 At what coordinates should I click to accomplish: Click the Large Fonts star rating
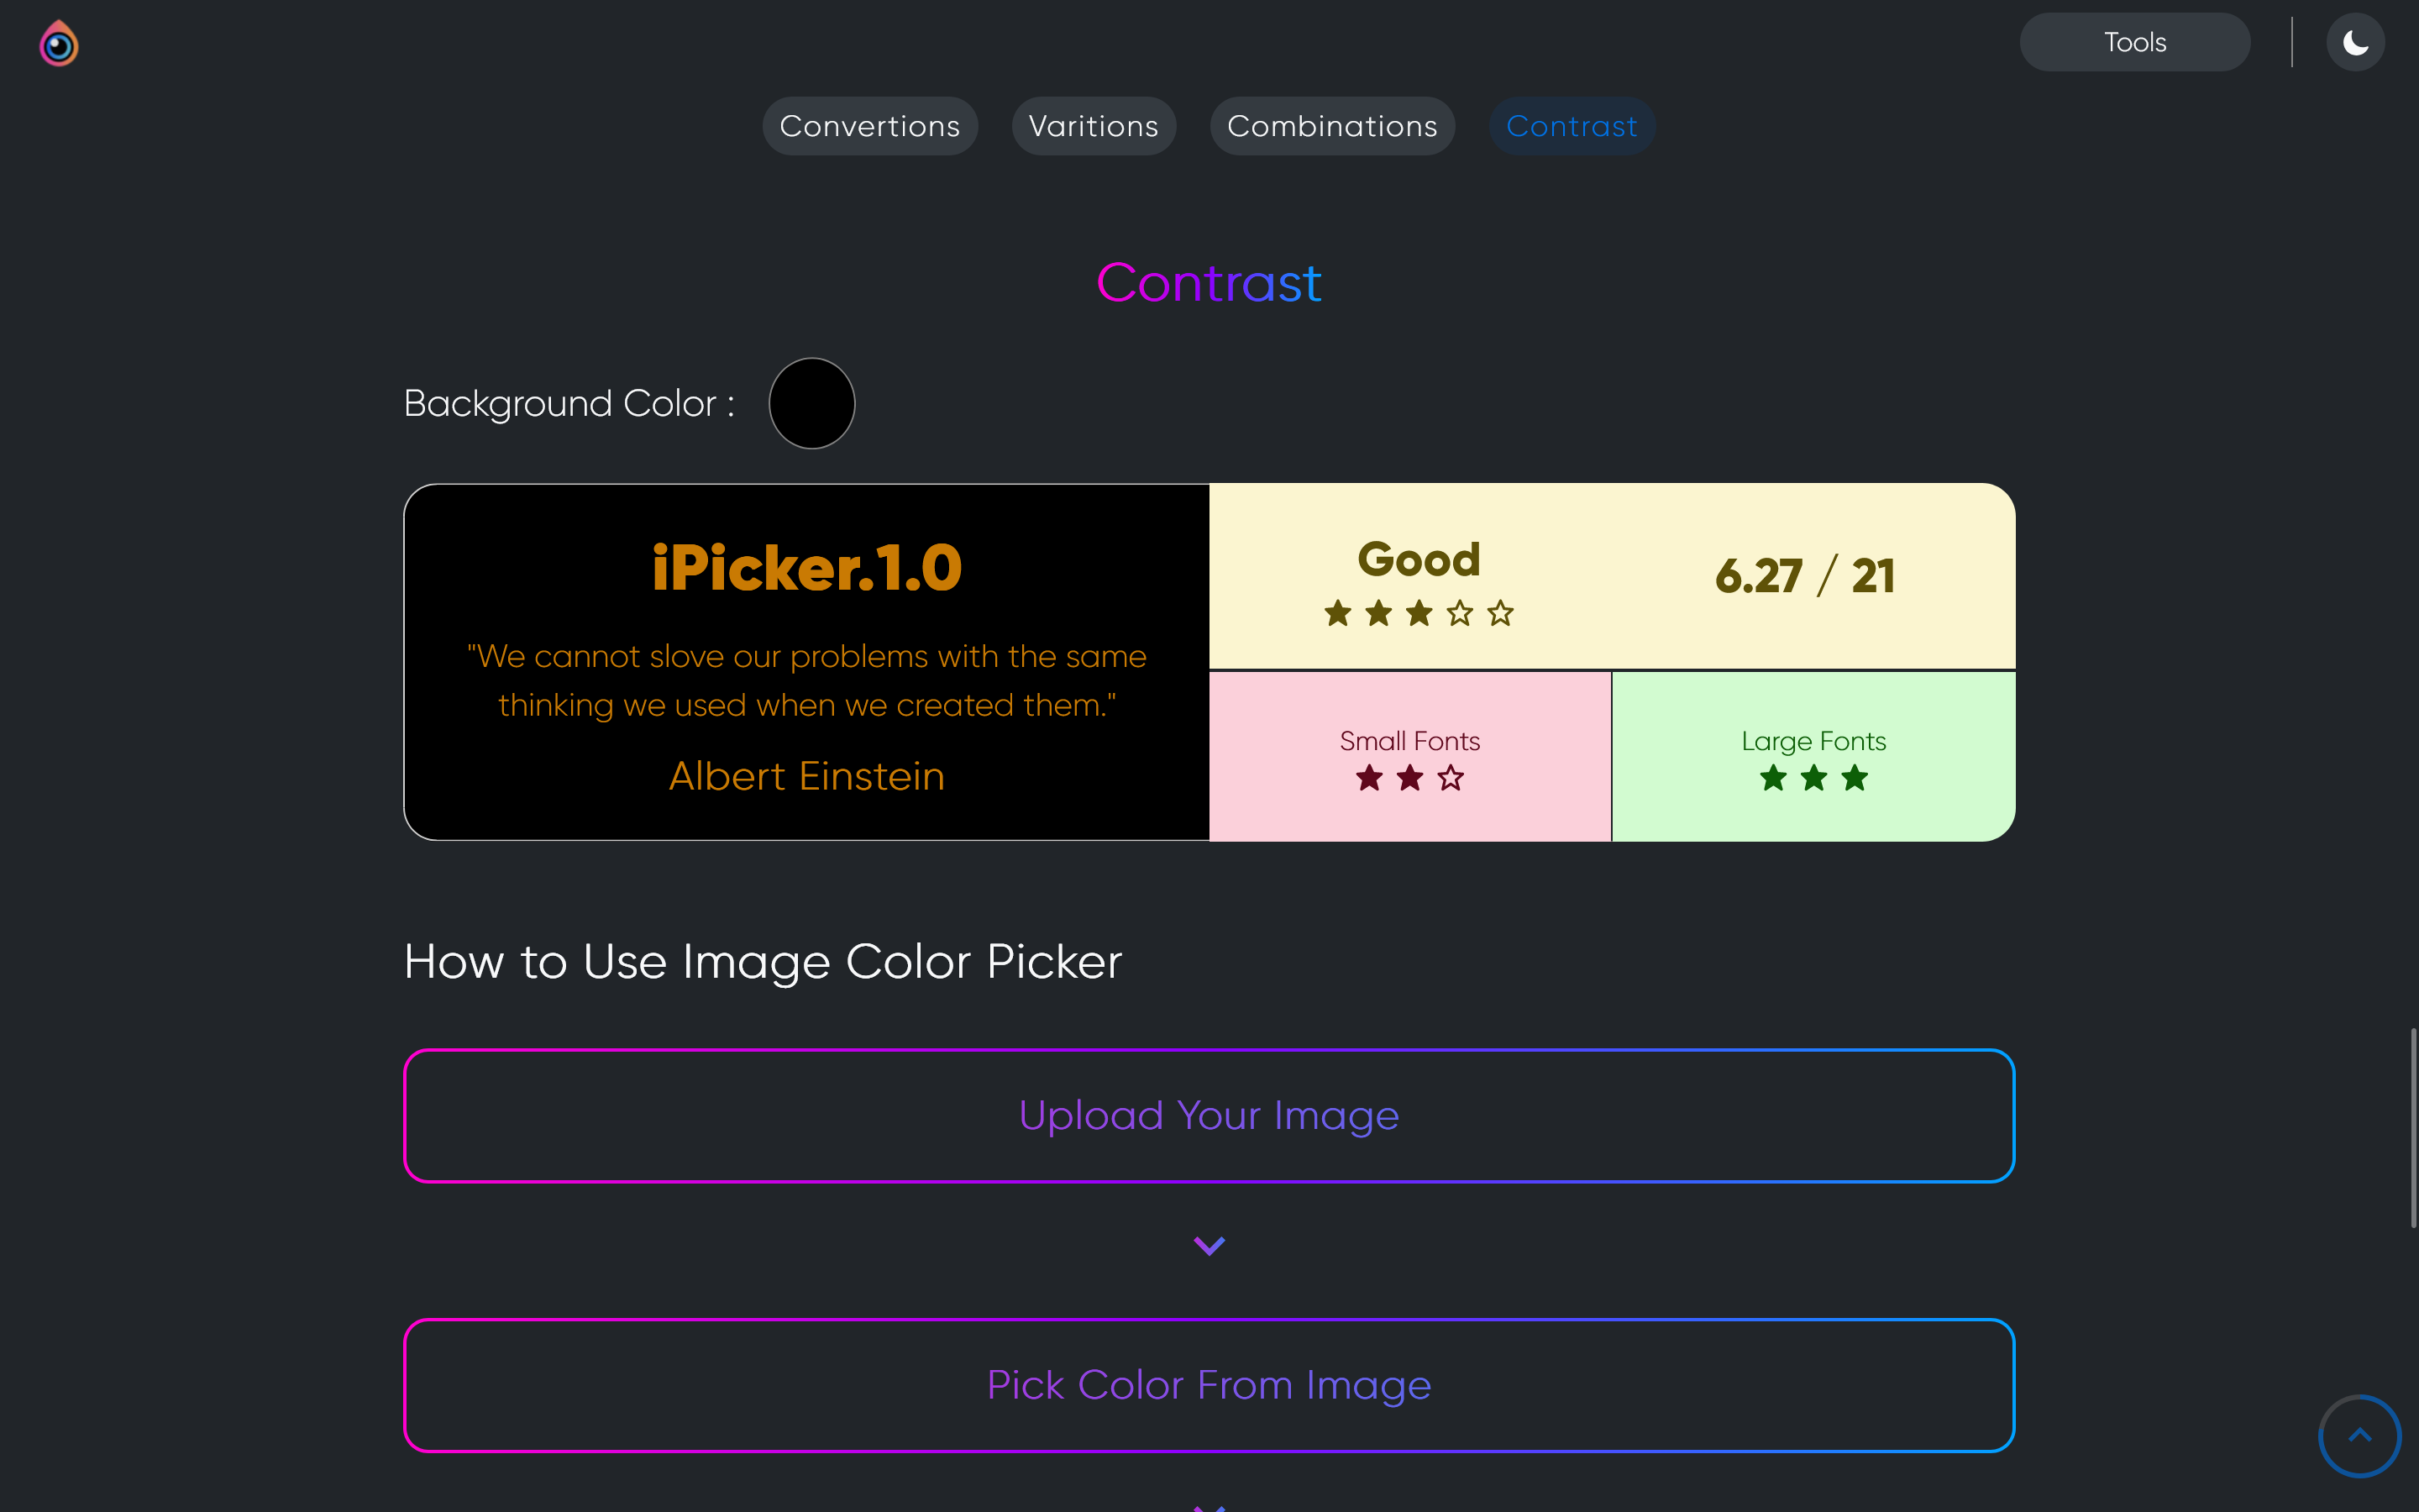point(1813,778)
